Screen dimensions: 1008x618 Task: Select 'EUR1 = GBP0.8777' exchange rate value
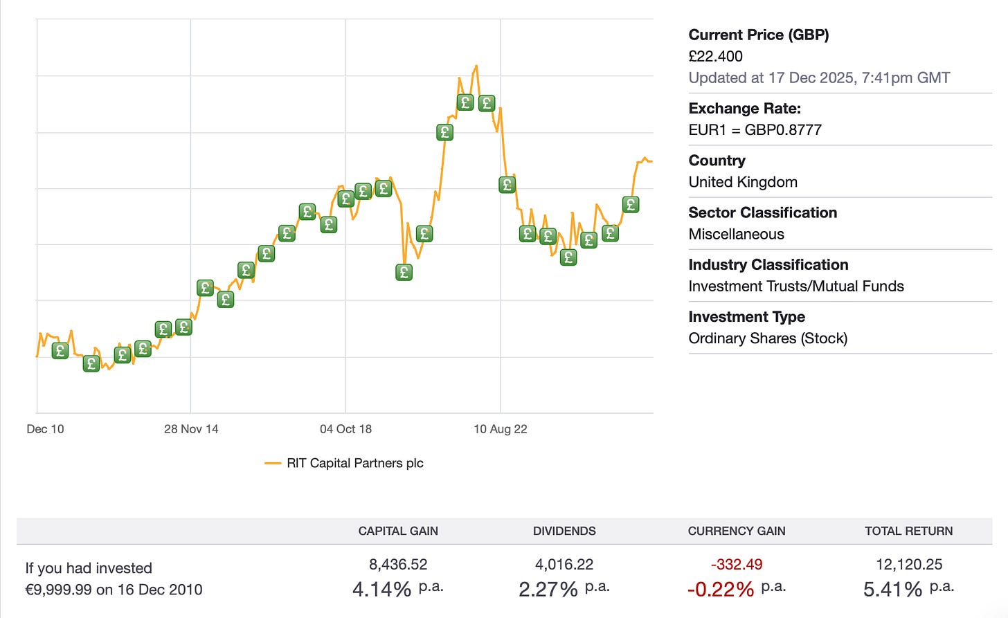(x=755, y=129)
